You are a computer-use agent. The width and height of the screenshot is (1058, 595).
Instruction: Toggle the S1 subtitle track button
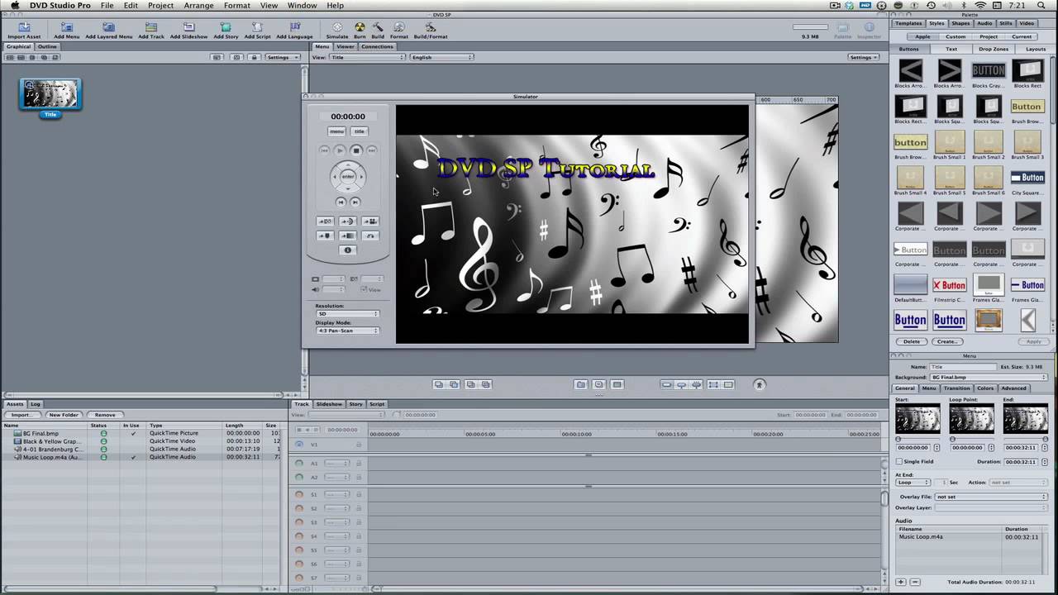[x=299, y=494]
